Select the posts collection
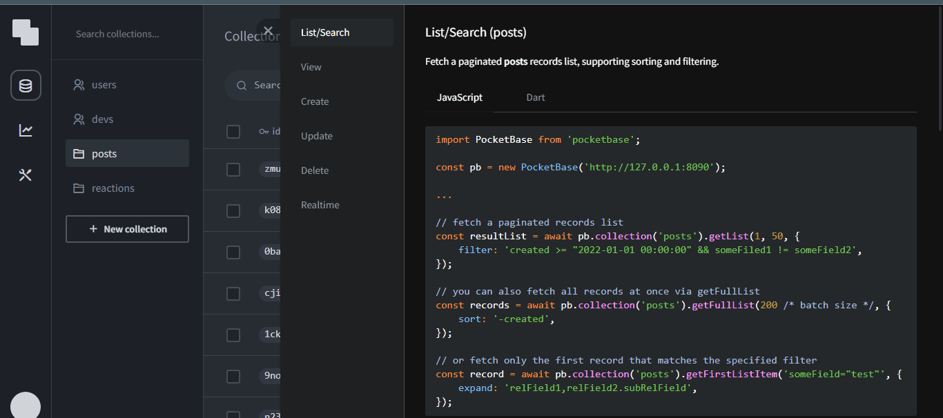Viewport: 943px width, 418px height. click(x=127, y=153)
